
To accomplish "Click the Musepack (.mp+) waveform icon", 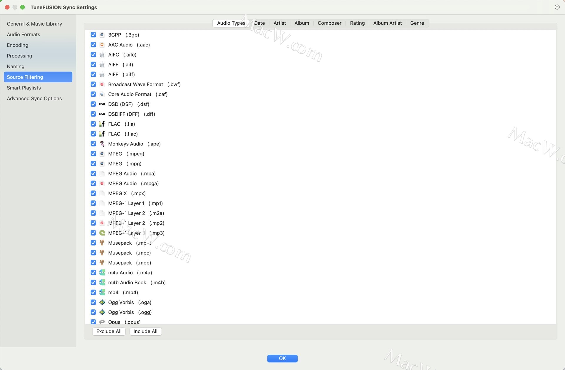I will coord(102,243).
